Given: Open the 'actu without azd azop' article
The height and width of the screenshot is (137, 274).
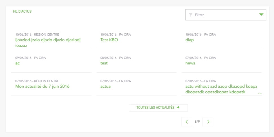Looking at the screenshot, I should pos(221,89).
